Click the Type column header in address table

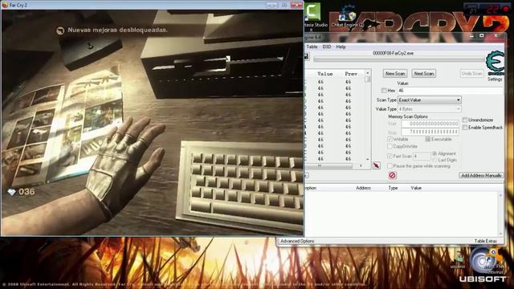pyautogui.click(x=393, y=188)
